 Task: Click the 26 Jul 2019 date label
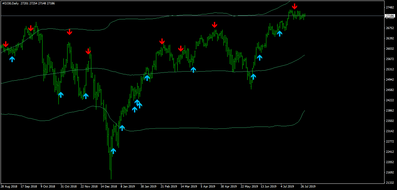click(307, 187)
